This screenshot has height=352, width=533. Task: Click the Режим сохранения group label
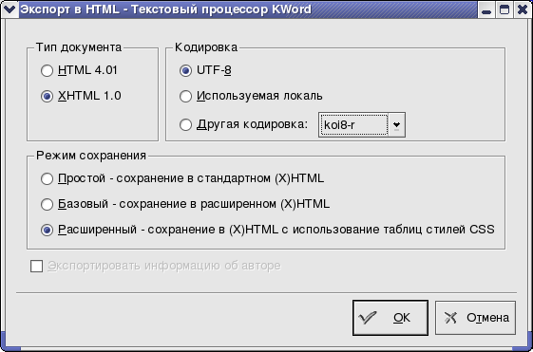91,156
